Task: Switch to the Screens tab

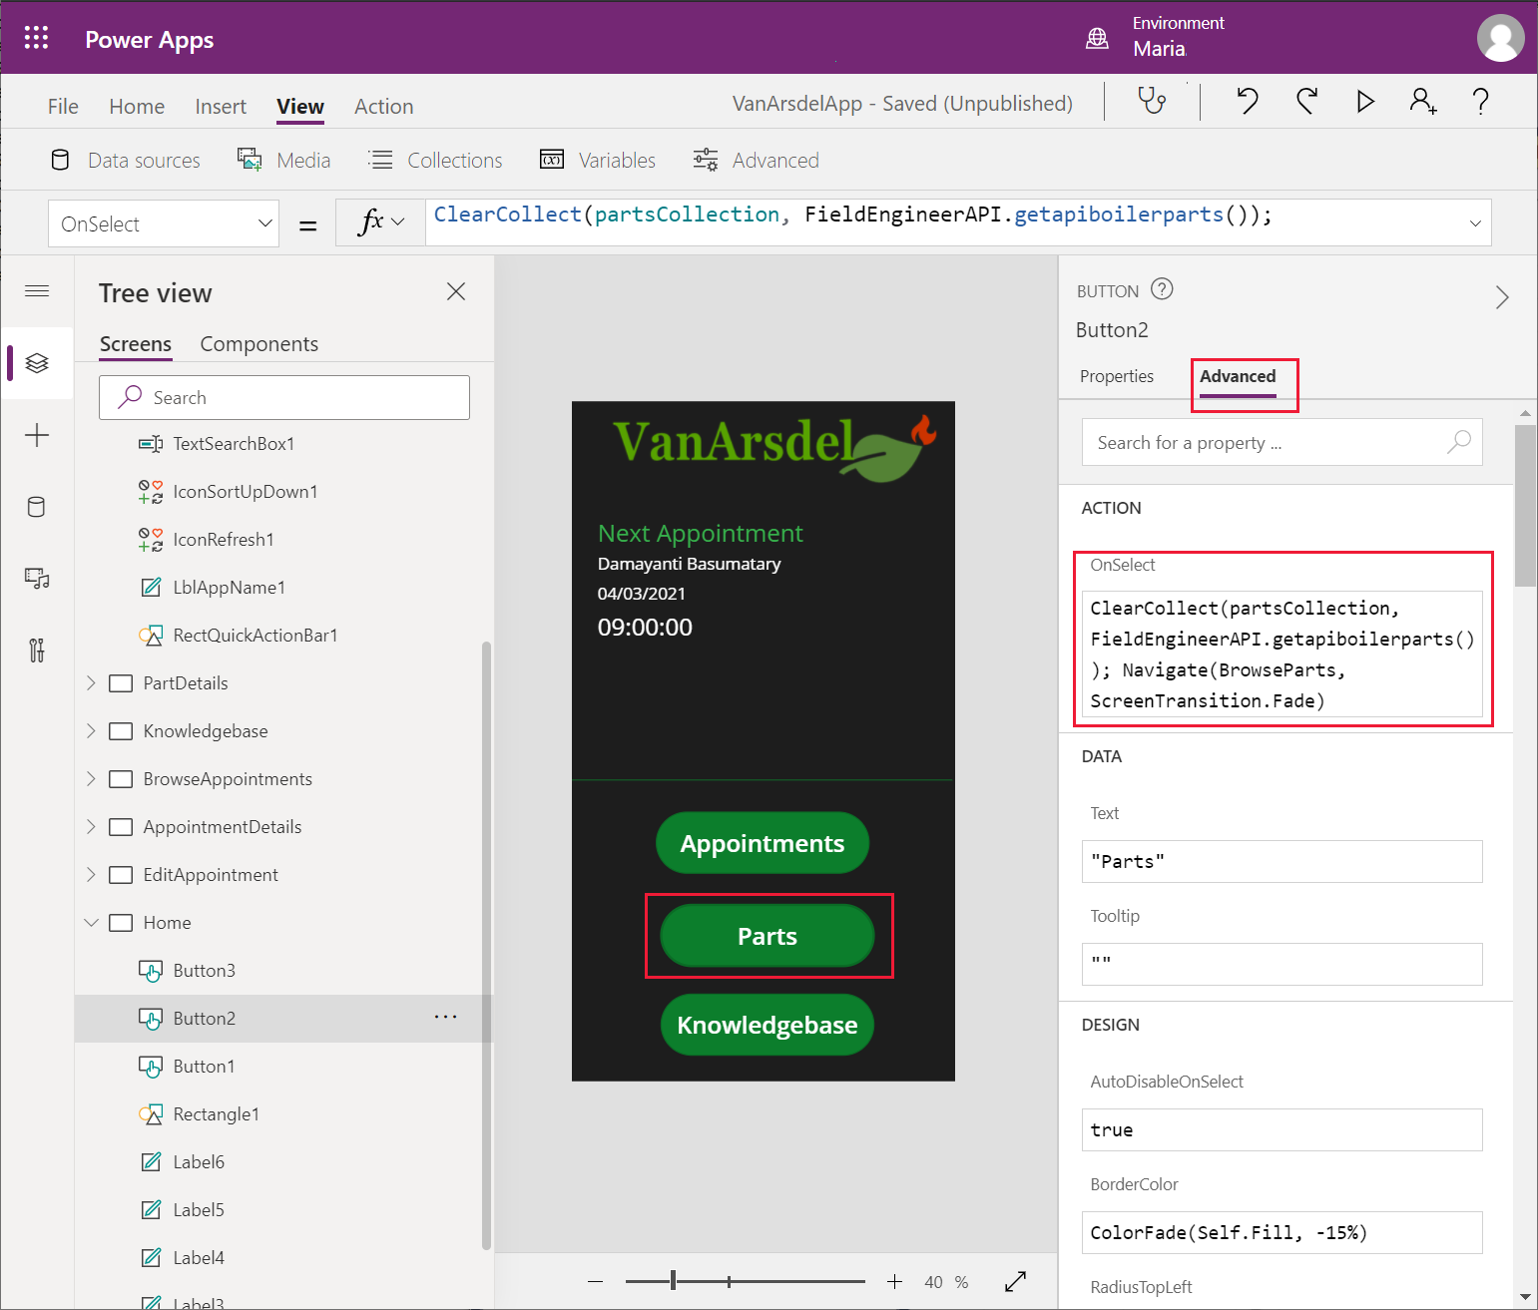Action: 136,344
